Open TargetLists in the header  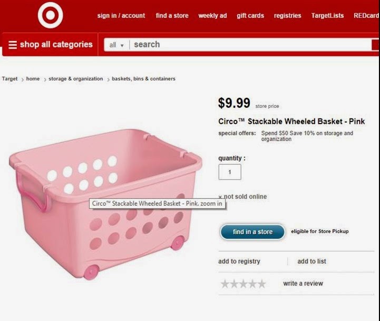click(x=327, y=16)
